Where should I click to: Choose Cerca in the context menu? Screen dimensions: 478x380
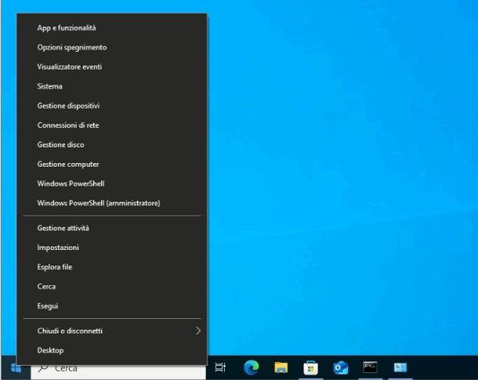(112, 287)
